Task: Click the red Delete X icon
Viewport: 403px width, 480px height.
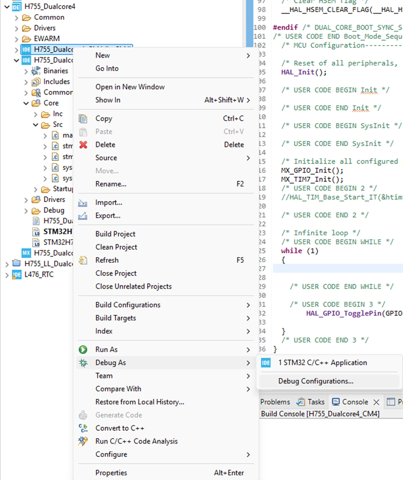Action: tap(83, 145)
